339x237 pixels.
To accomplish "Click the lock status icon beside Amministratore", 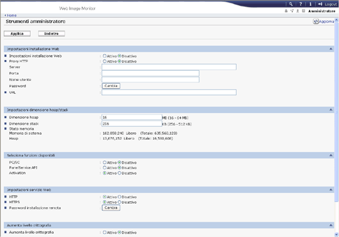I will [x=287, y=11].
